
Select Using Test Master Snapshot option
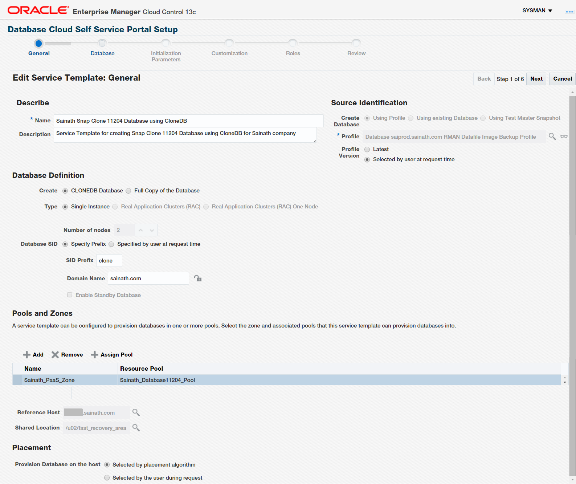483,118
